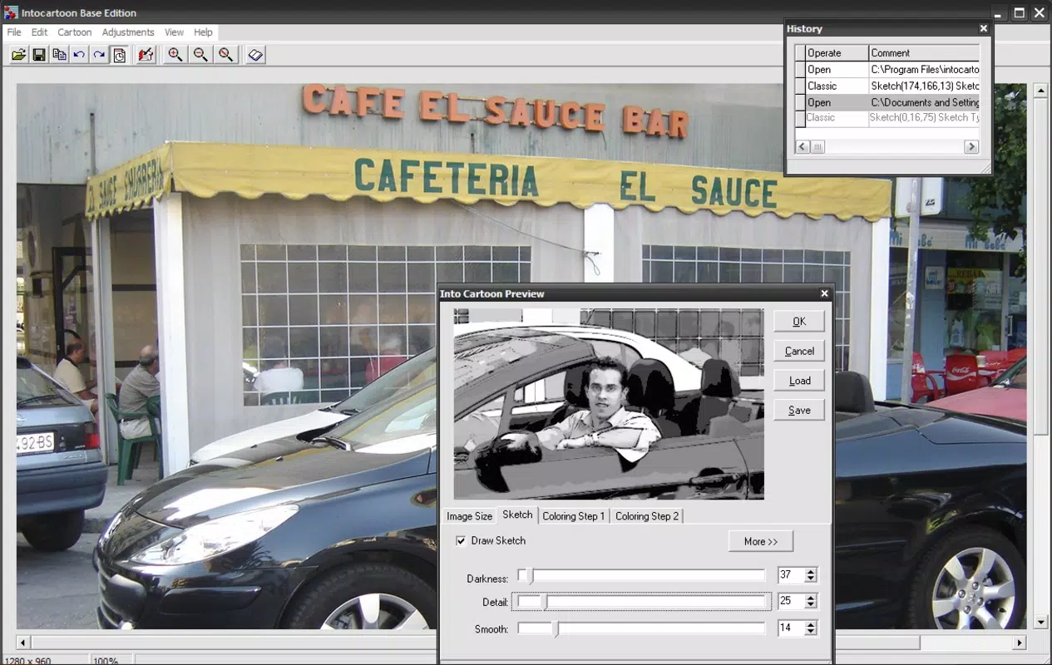The width and height of the screenshot is (1052, 665).
Task: Expand options with the More >> button
Action: 761,541
